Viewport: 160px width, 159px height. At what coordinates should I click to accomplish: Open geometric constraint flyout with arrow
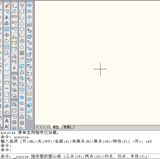14,5
